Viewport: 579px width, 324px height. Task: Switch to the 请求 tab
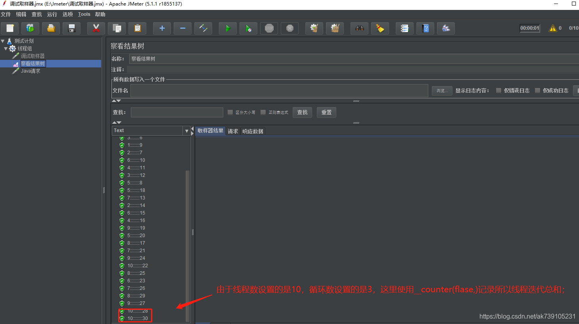pos(233,131)
